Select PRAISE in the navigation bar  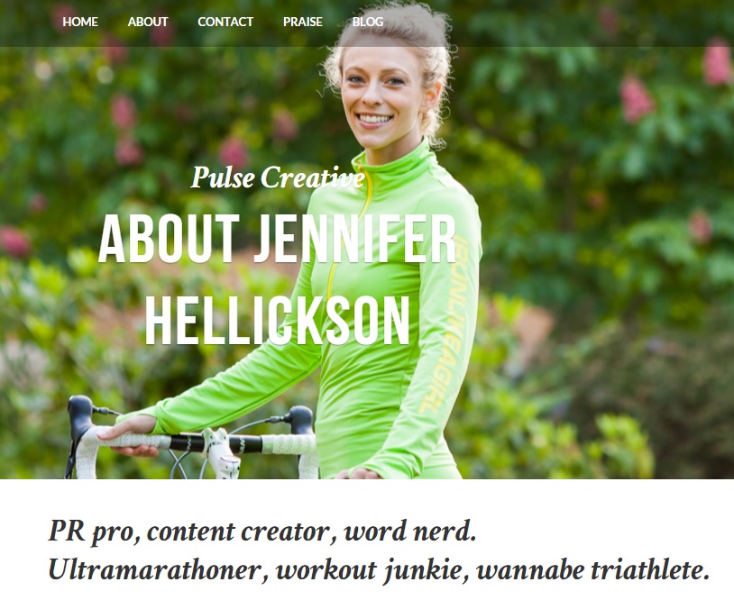pyautogui.click(x=302, y=22)
